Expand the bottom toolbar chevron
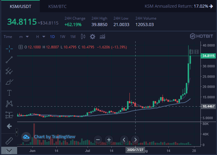Viewport: 217px width, 155px height. [x=9, y=150]
